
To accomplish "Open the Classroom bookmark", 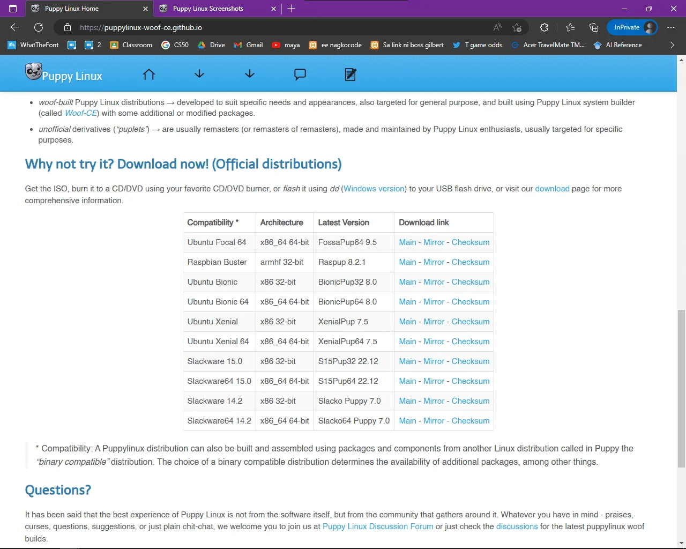I will pos(131,45).
